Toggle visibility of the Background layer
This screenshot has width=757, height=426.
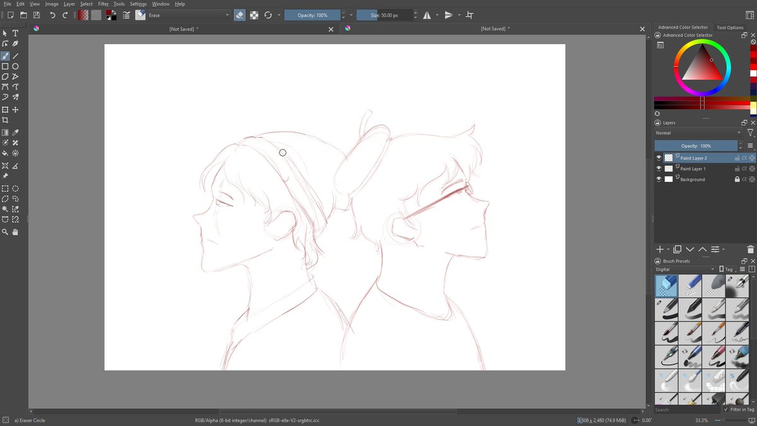point(659,179)
